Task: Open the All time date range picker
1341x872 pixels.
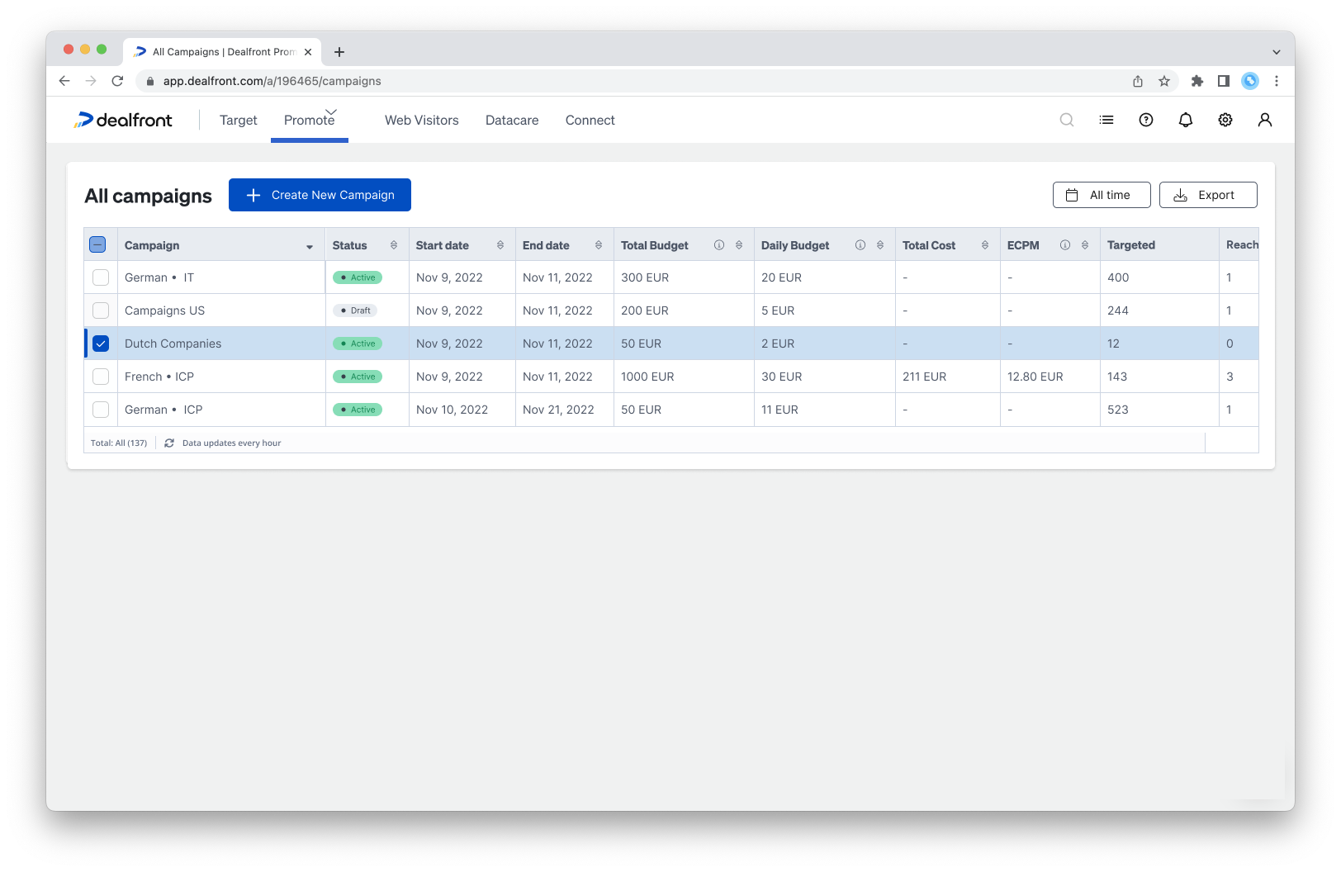Action: pyautogui.click(x=1101, y=195)
